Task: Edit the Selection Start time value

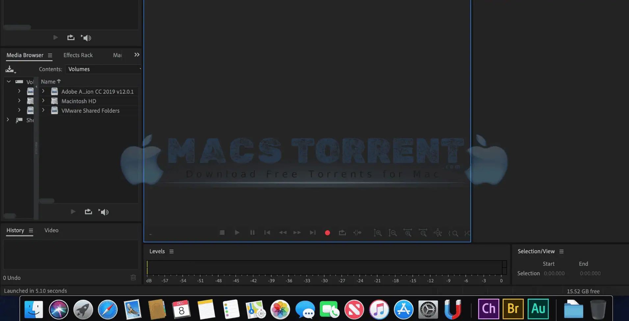Action: click(554, 273)
